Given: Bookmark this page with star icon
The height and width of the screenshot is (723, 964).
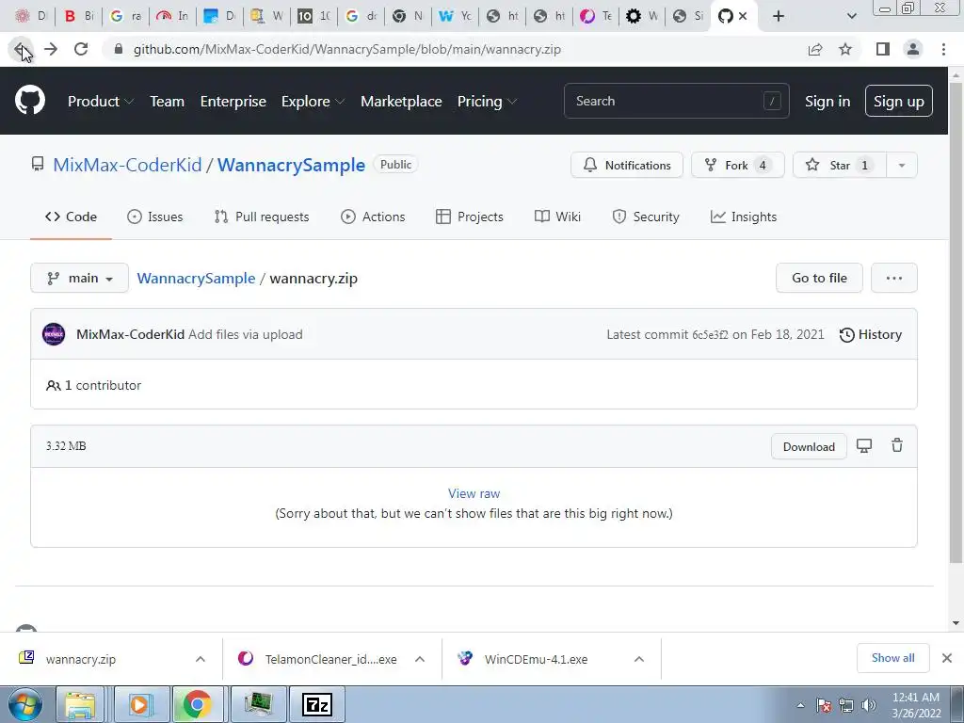Looking at the screenshot, I should coord(845,49).
